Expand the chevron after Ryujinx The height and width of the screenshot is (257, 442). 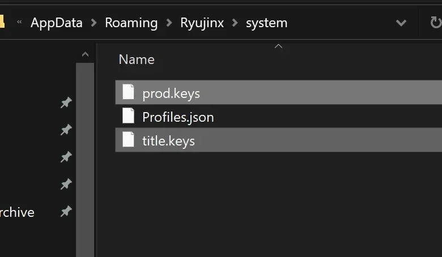(x=235, y=23)
